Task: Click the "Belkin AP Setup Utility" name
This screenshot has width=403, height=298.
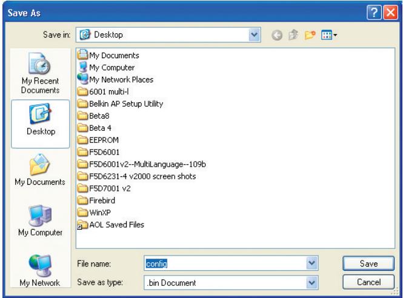Action: click(x=126, y=104)
